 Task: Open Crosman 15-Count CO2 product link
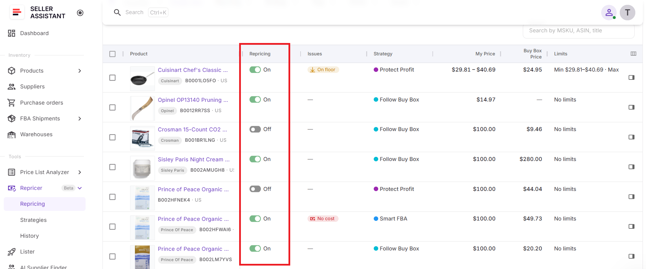click(192, 129)
